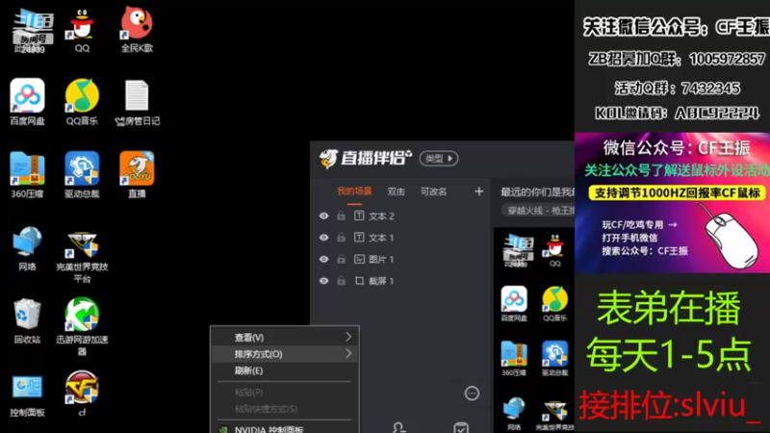Toggle visibility of the 截屏 1 source
770x433 pixels.
click(x=323, y=280)
